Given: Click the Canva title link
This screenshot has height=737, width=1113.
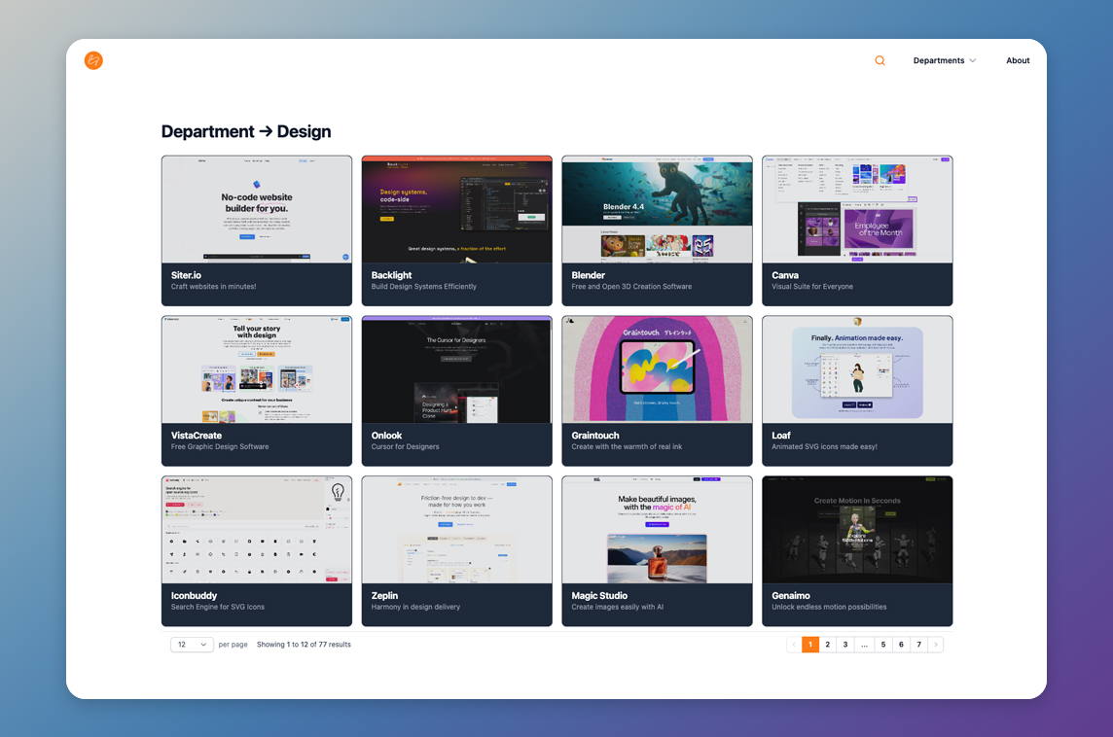Looking at the screenshot, I should coord(784,275).
